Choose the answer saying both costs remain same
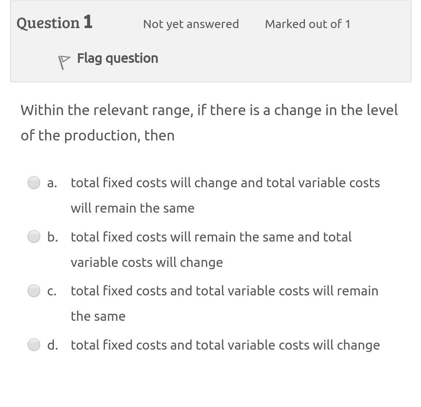Screen dimensions: 421x407 (x=225, y=290)
